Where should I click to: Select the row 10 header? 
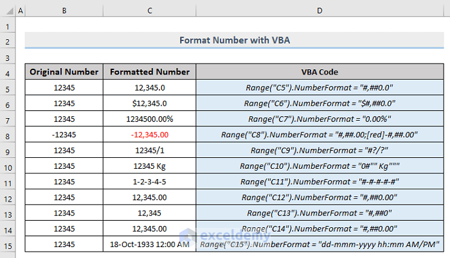[8, 166]
